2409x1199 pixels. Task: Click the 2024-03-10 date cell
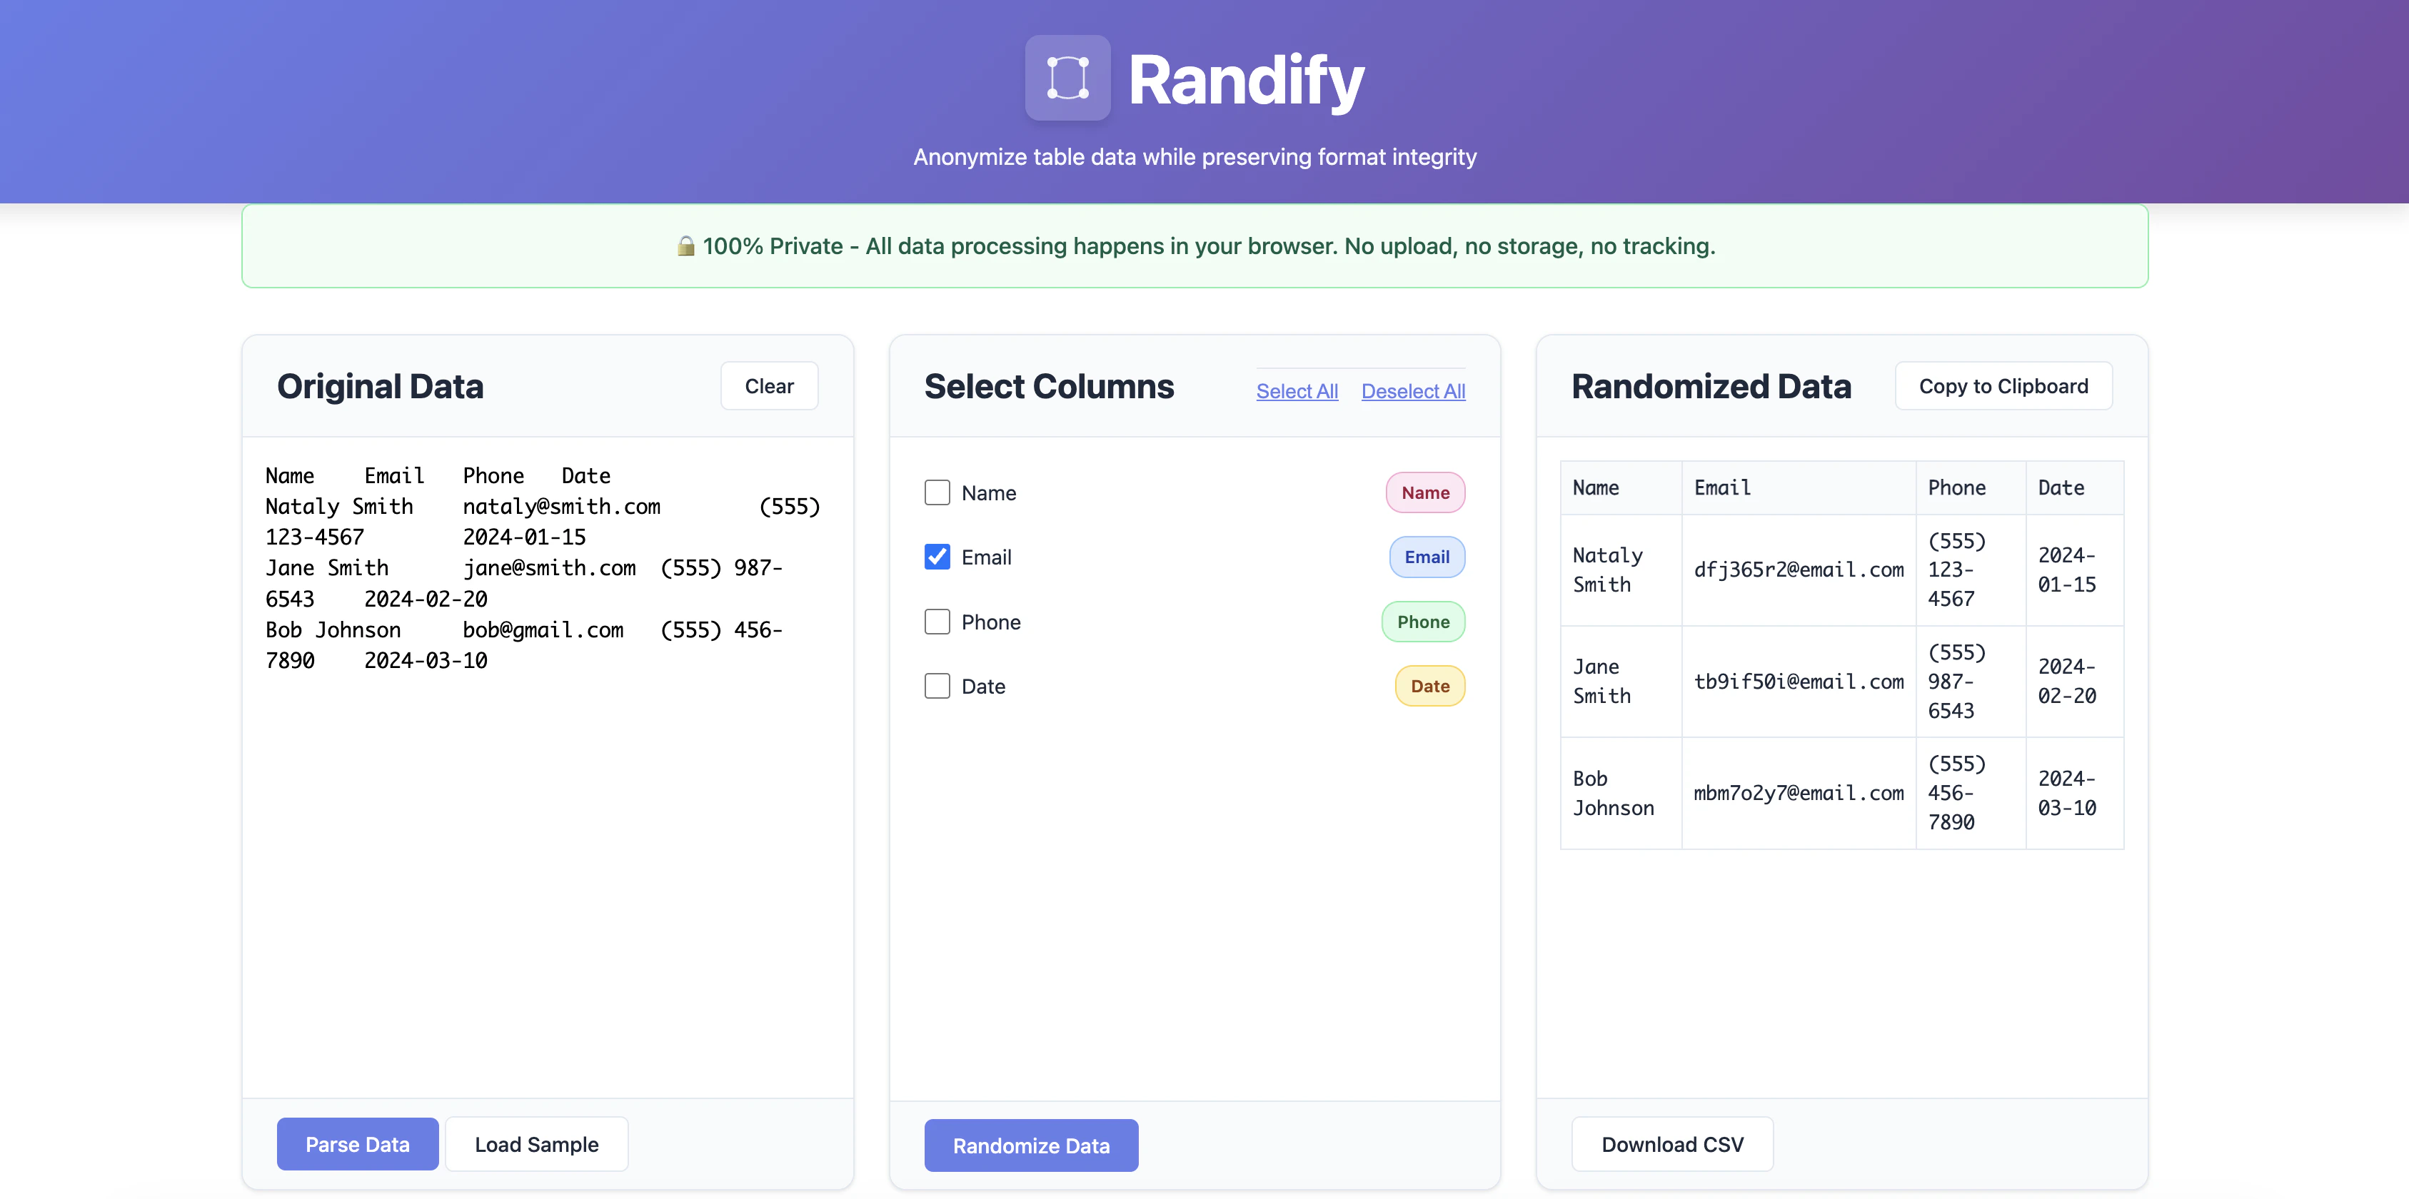click(x=2073, y=792)
